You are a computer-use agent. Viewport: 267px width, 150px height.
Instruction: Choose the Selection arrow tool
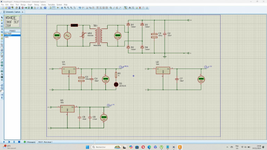pos(2,17)
